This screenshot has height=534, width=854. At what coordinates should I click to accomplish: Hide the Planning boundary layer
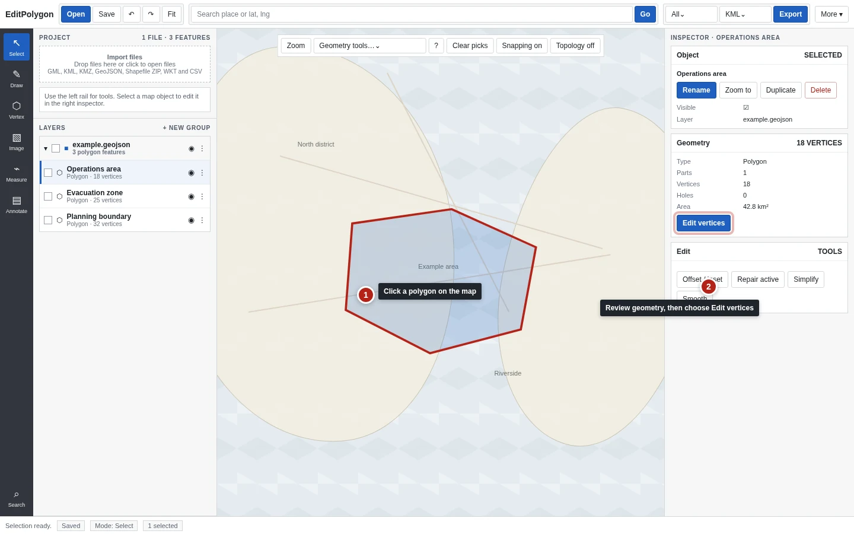pyautogui.click(x=192, y=220)
